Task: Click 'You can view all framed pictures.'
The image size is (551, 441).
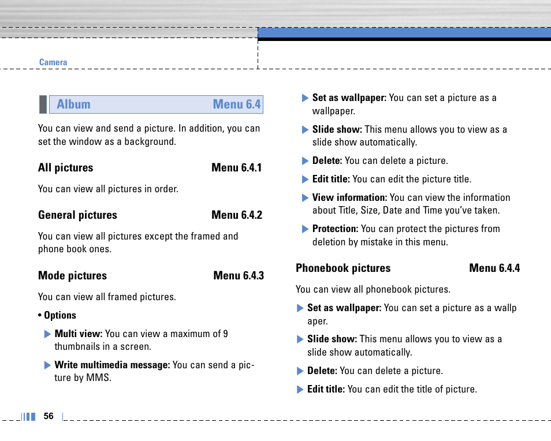Action: 107,297
